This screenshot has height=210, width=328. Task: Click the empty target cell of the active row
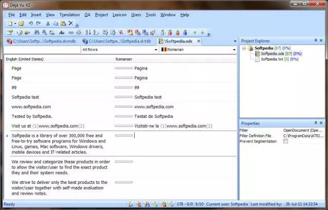click(x=185, y=143)
